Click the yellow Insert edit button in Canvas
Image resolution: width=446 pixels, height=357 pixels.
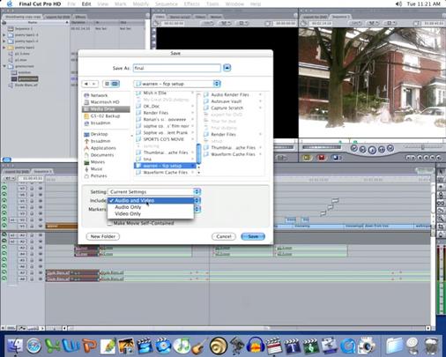pyautogui.click(x=307, y=158)
